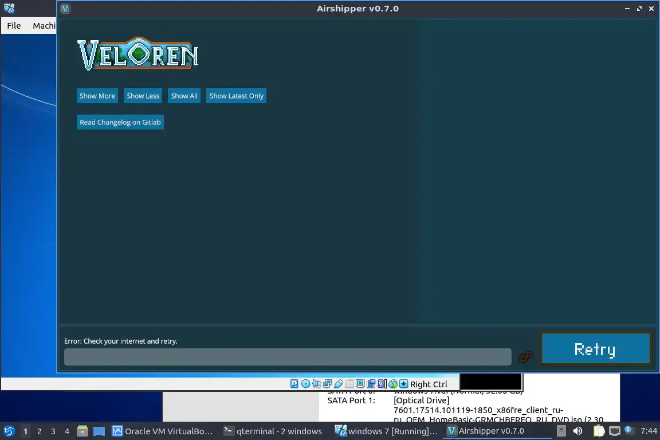Minimize the Airshipper window
Screen dimensions: 660x440
(x=627, y=9)
